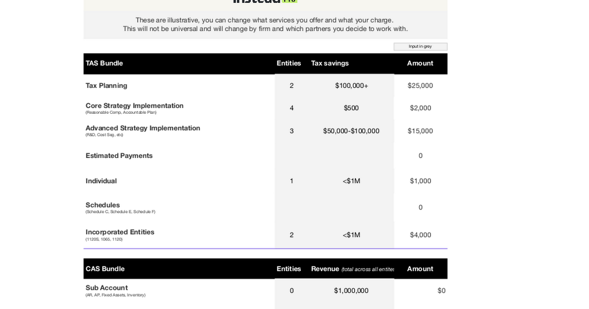Select the $50,000-$100,000 savings cell
This screenshot has width=589, height=309.
point(351,131)
